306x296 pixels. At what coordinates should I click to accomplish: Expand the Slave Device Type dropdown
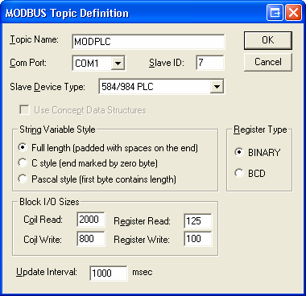tap(217, 87)
